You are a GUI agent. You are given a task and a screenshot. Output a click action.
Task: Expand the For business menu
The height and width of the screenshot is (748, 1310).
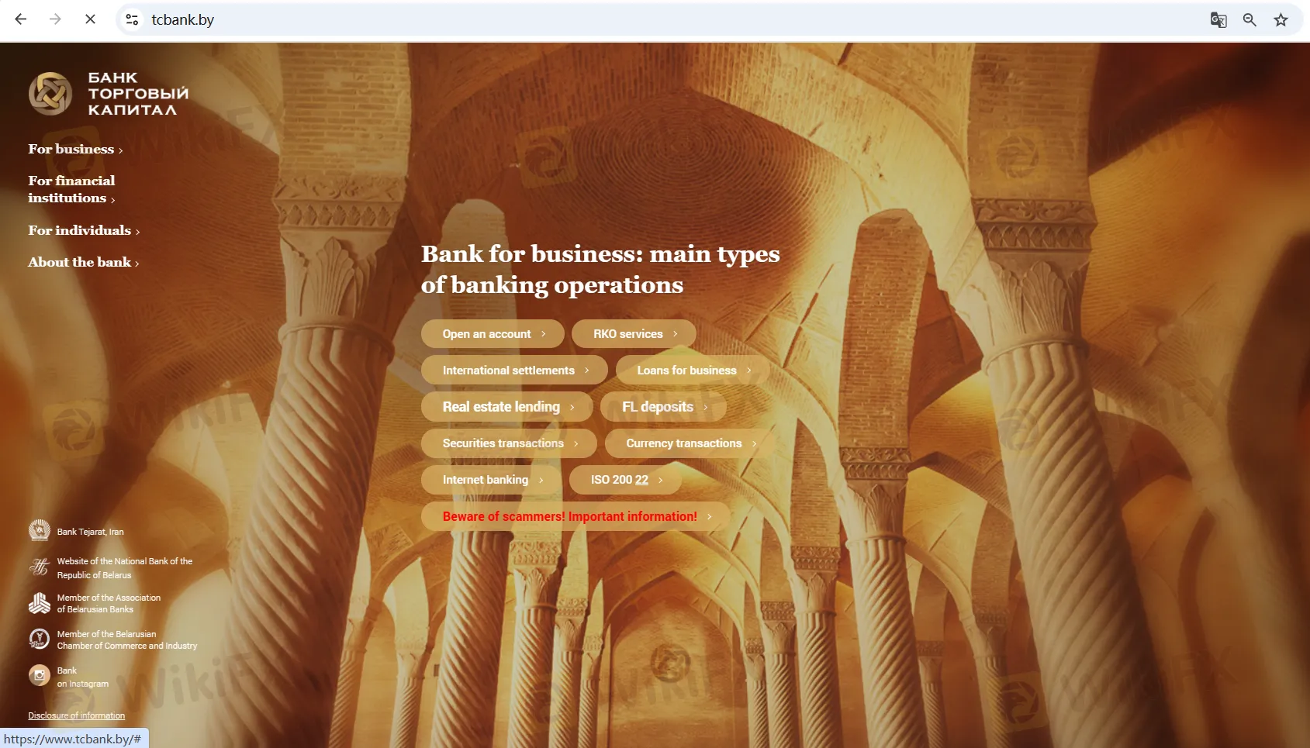point(76,149)
